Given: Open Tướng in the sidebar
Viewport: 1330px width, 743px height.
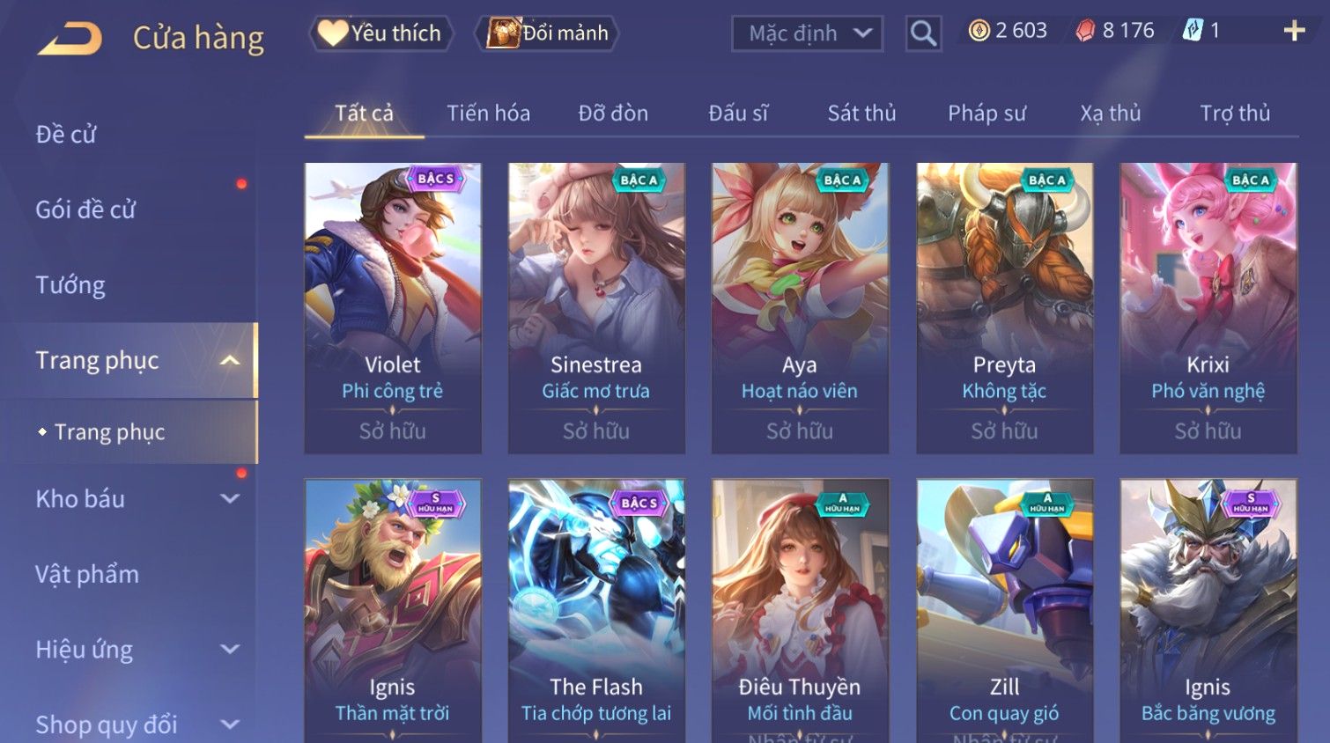Looking at the screenshot, I should pos(70,285).
